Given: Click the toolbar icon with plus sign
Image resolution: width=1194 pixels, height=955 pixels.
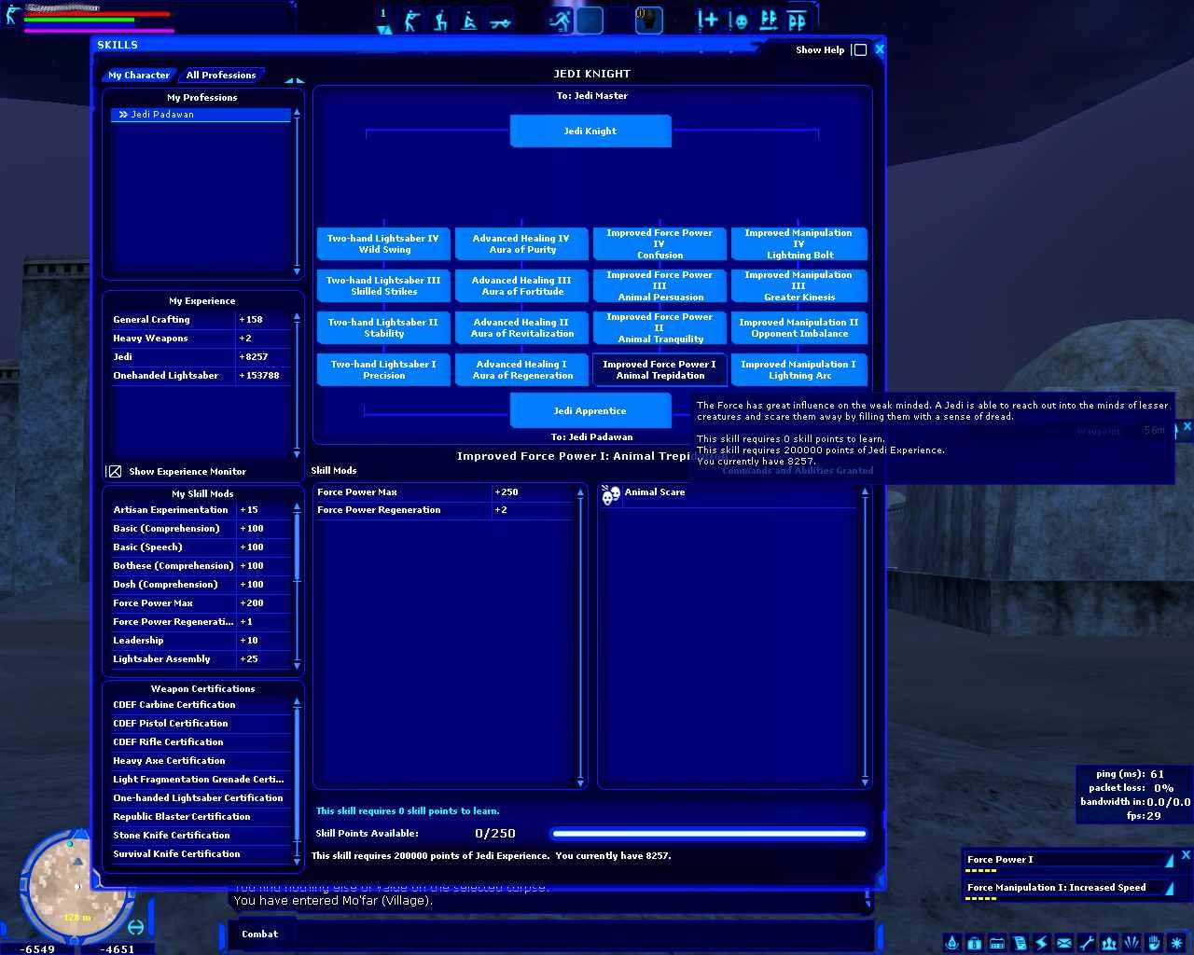Looking at the screenshot, I should tap(708, 20).
